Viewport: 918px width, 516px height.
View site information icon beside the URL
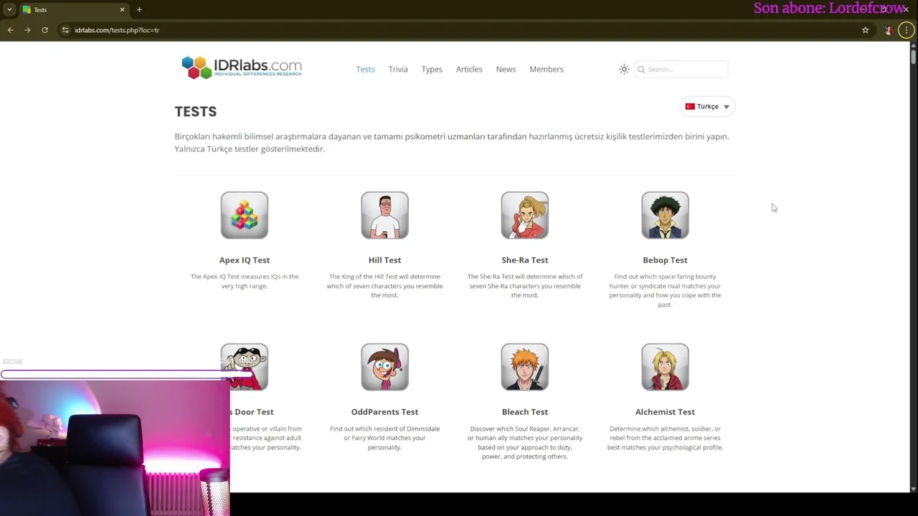point(65,30)
